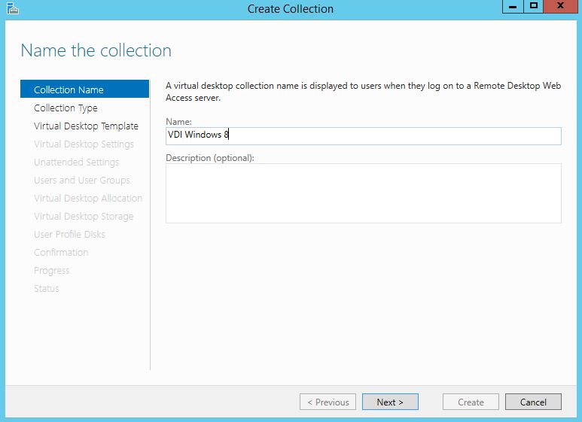Go to the Collection Type step

point(66,108)
